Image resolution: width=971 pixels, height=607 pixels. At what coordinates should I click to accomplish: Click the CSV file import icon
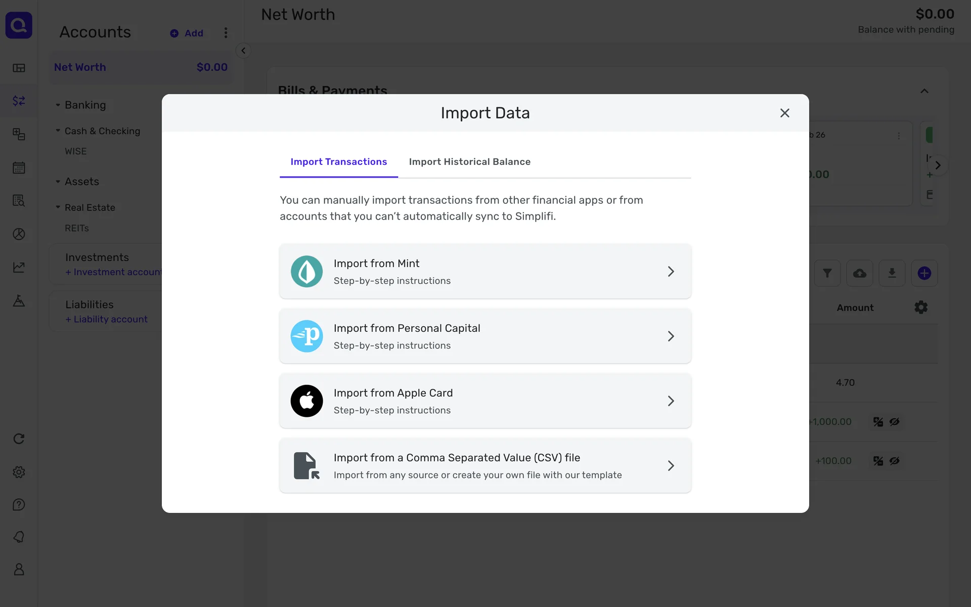click(x=306, y=466)
